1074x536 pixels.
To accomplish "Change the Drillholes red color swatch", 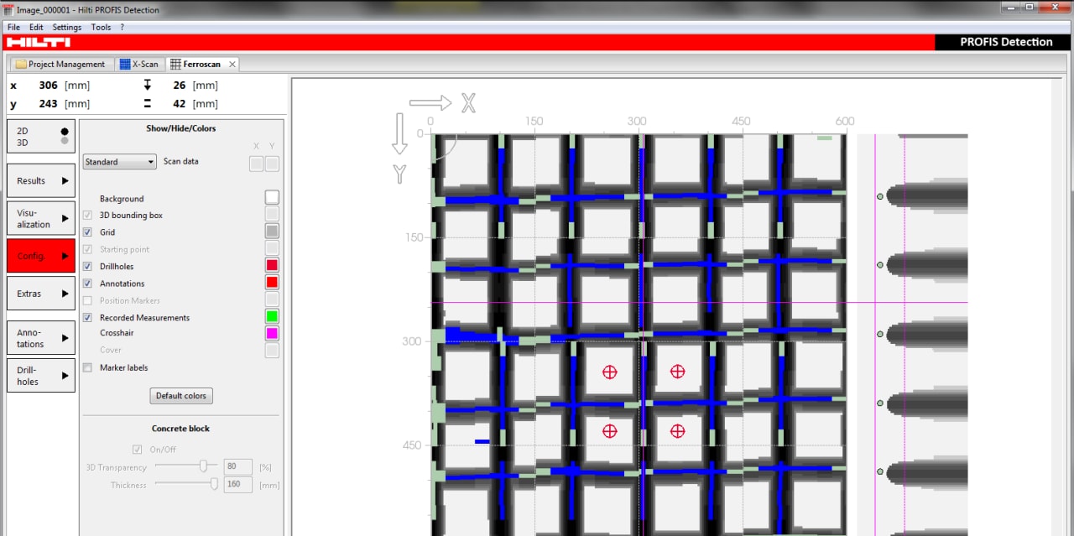I will (272, 266).
